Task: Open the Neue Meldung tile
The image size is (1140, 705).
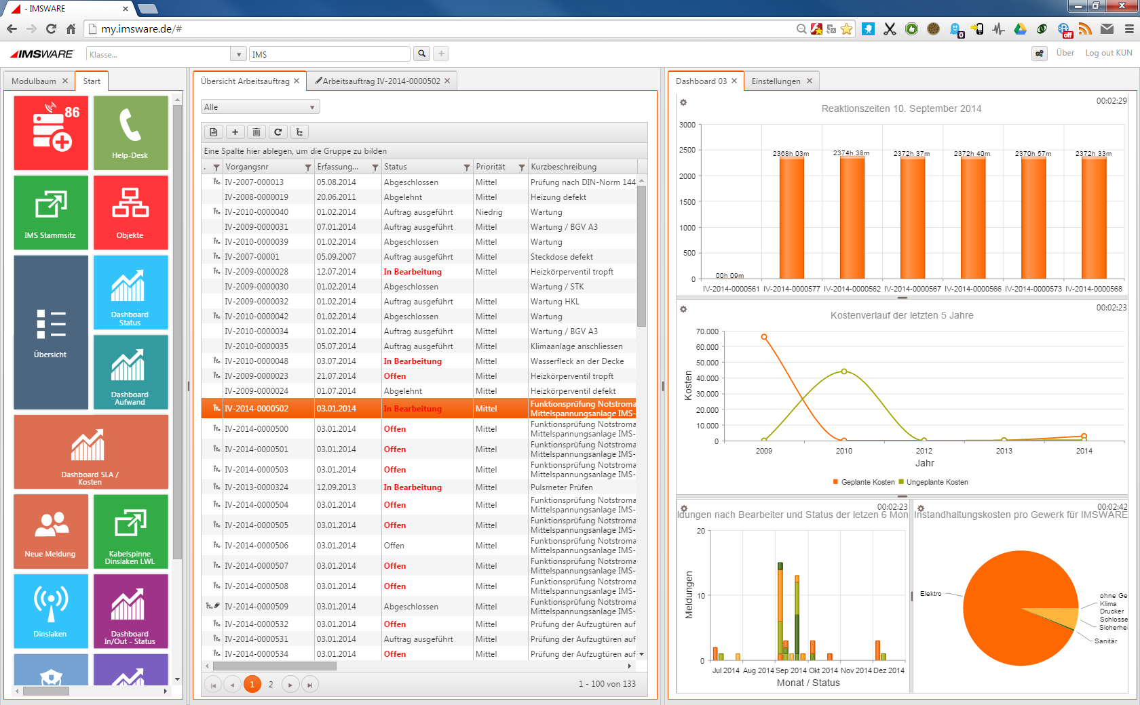Action: point(51,531)
